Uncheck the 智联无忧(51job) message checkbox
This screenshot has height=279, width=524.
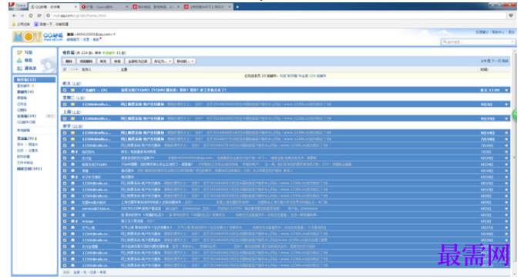[65, 164]
